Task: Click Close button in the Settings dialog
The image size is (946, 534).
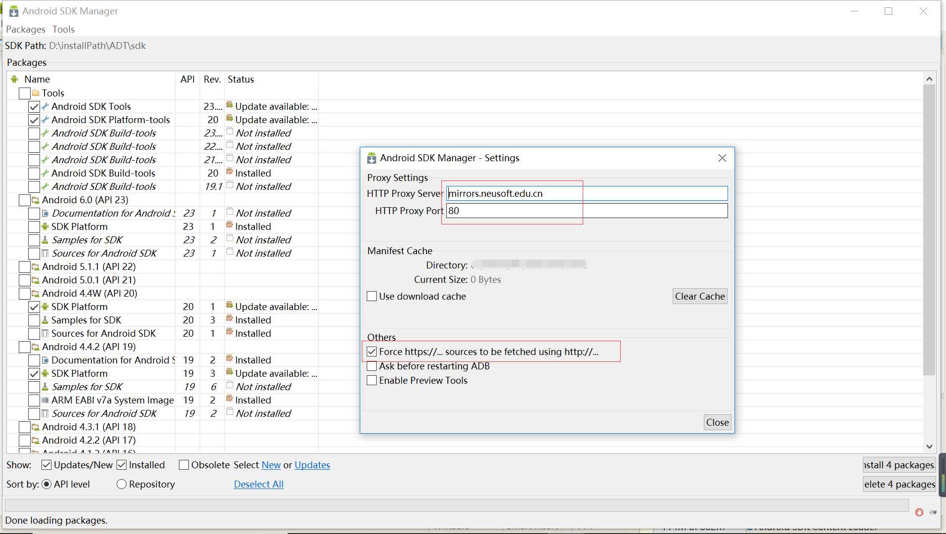Action: pos(717,422)
